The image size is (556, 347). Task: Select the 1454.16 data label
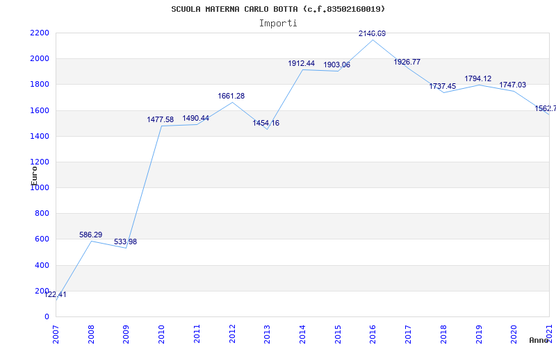tap(266, 124)
